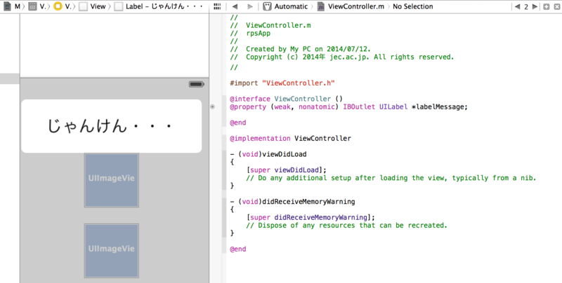562x283 pixels.
Task: Select the UIImageView nearest the じゃんけん label
Action: [112, 180]
